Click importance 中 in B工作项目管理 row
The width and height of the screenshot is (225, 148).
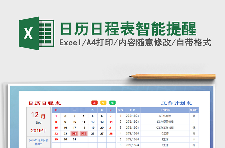click(x=194, y=122)
